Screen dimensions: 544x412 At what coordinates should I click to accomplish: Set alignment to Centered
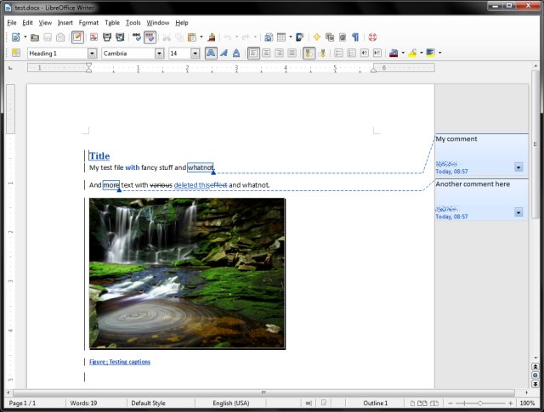coord(266,53)
